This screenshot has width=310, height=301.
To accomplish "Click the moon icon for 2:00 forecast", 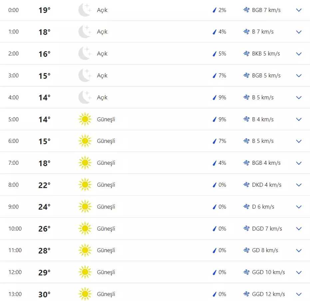I will point(85,53).
